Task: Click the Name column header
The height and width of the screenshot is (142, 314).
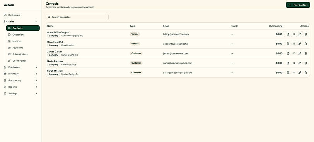Action: [x=50, y=26]
